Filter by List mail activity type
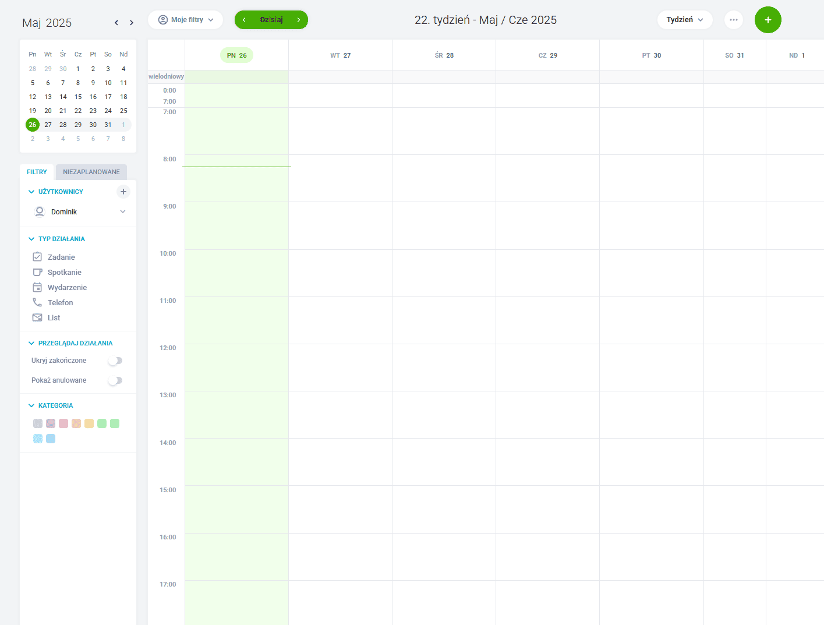This screenshot has height=625, width=824. (54, 317)
